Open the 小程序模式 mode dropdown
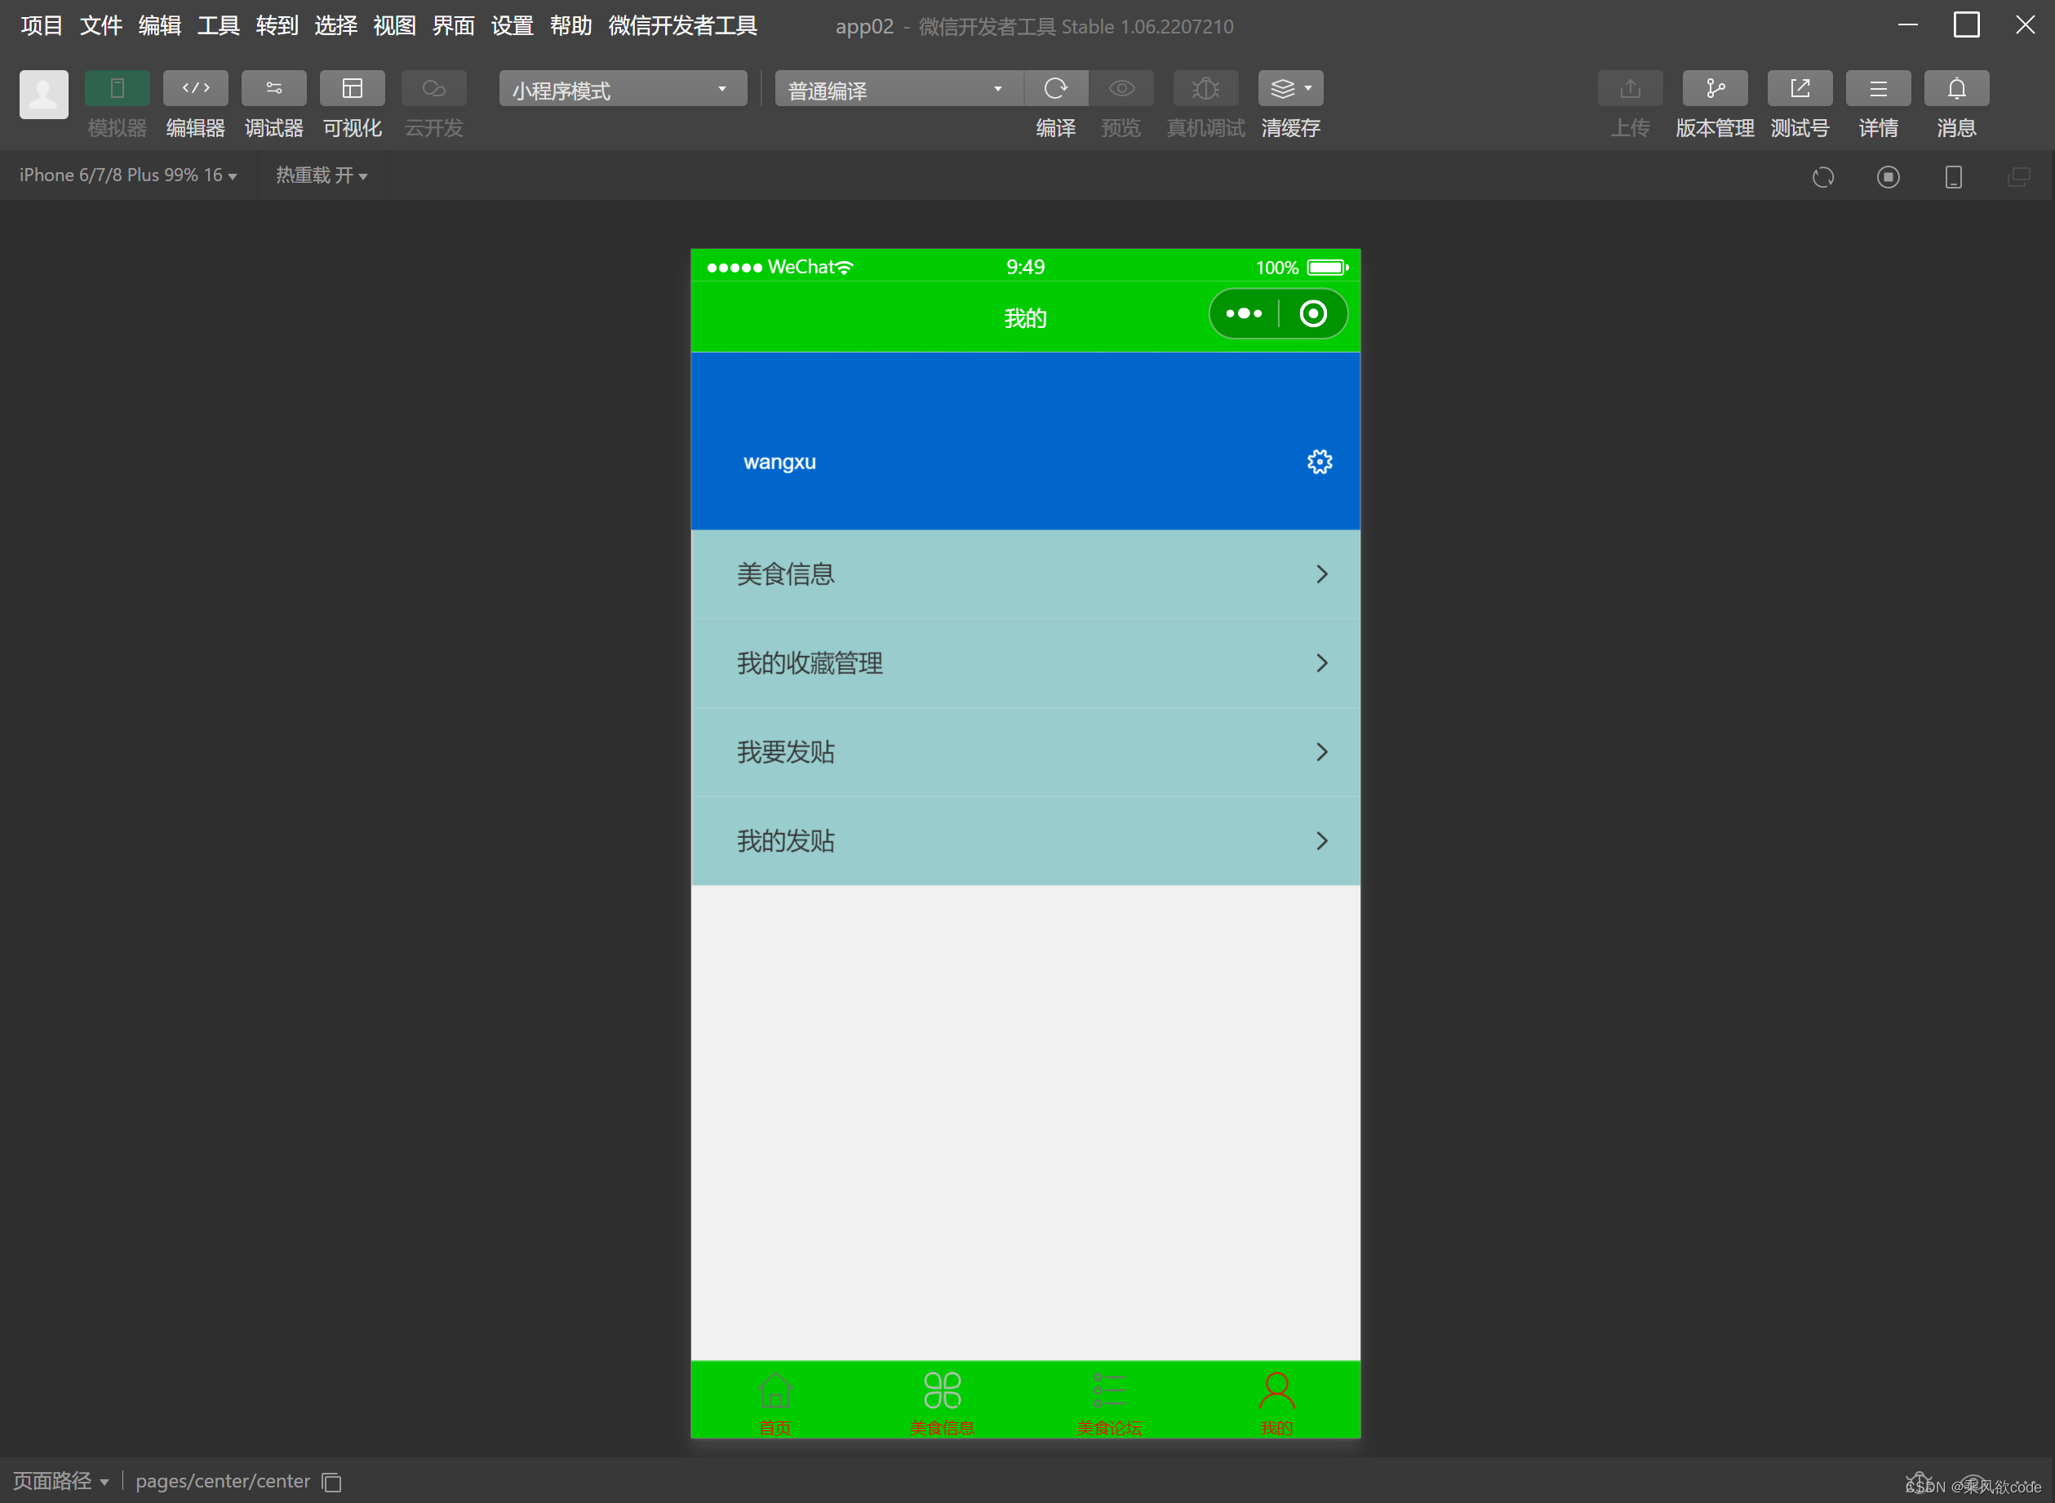This screenshot has width=2055, height=1503. [623, 89]
